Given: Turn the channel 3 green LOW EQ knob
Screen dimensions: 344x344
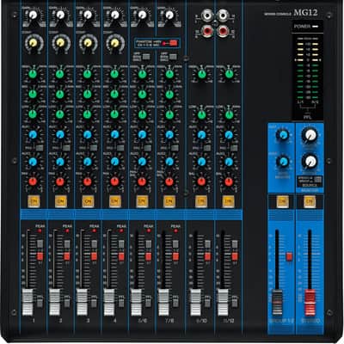Looking at the screenshot, I should pyautogui.click(x=88, y=114).
